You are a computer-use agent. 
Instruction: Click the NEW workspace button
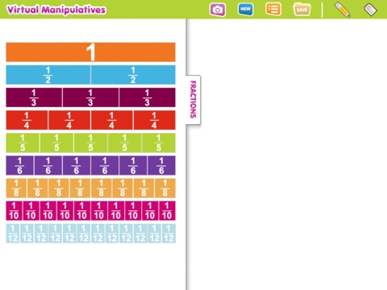[245, 10]
